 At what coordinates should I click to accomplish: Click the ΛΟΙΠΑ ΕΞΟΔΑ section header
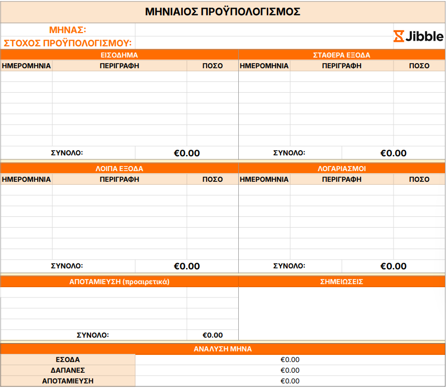coord(119,169)
